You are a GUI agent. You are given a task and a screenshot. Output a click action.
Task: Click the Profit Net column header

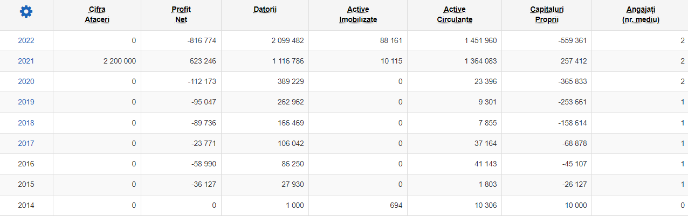pos(181,15)
